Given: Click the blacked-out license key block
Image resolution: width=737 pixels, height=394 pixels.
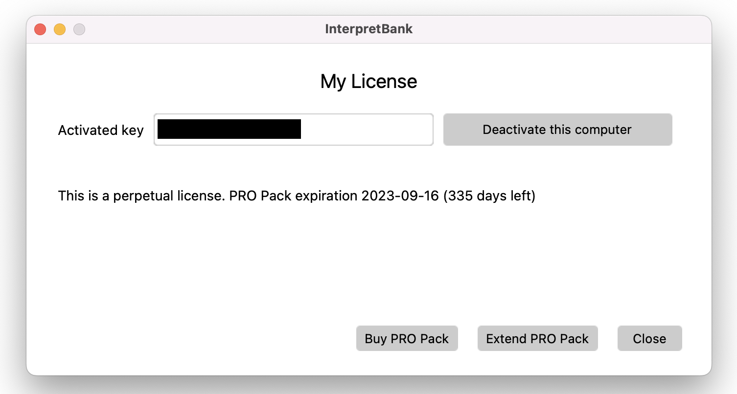Looking at the screenshot, I should tap(229, 130).
